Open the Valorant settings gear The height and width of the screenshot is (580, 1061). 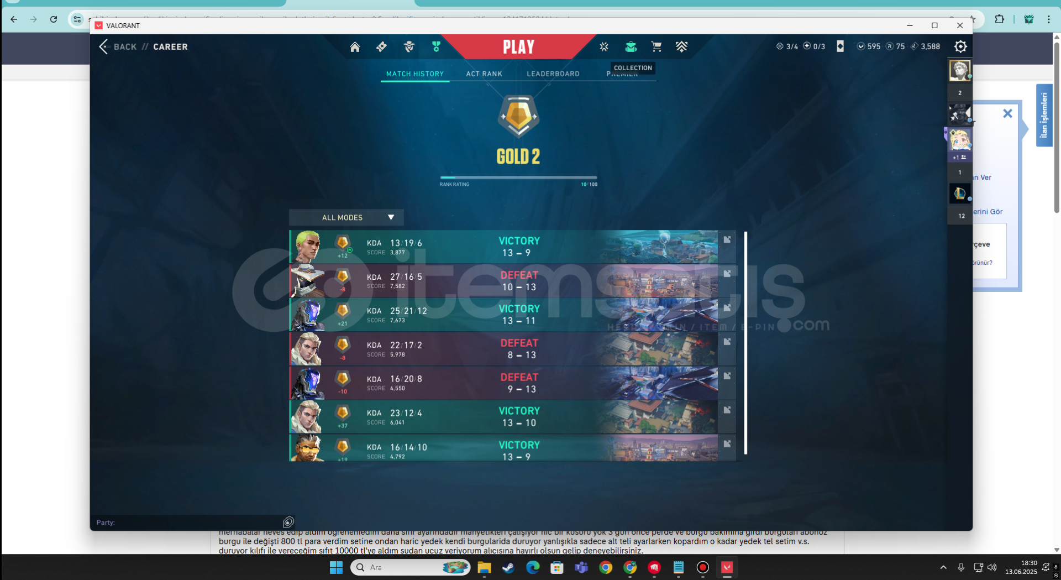click(960, 46)
